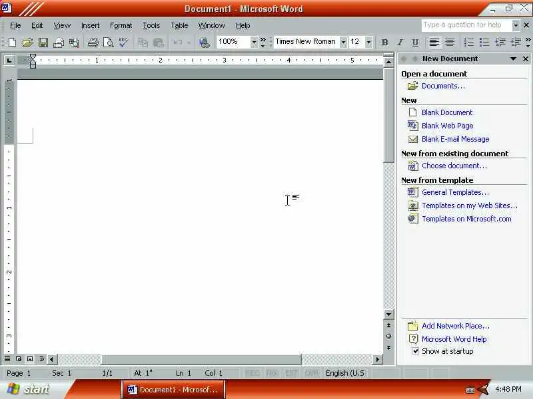Click the Copy toolbar icon
The image size is (533, 399).
tap(143, 42)
